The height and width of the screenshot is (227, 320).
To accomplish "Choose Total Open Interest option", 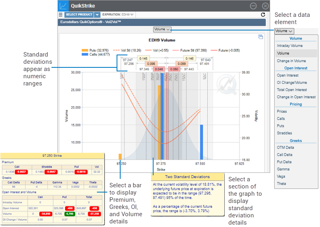I will coord(292,90).
